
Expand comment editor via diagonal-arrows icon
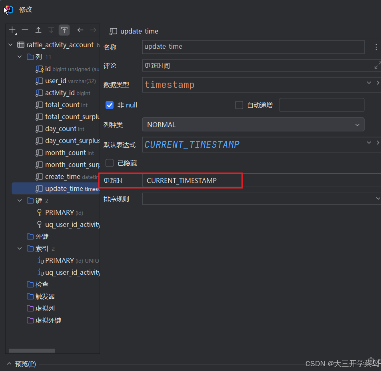pos(376,65)
